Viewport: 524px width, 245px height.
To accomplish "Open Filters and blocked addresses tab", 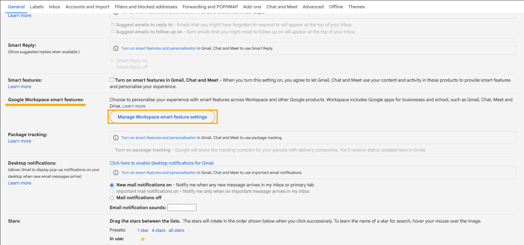I will (146, 7).
